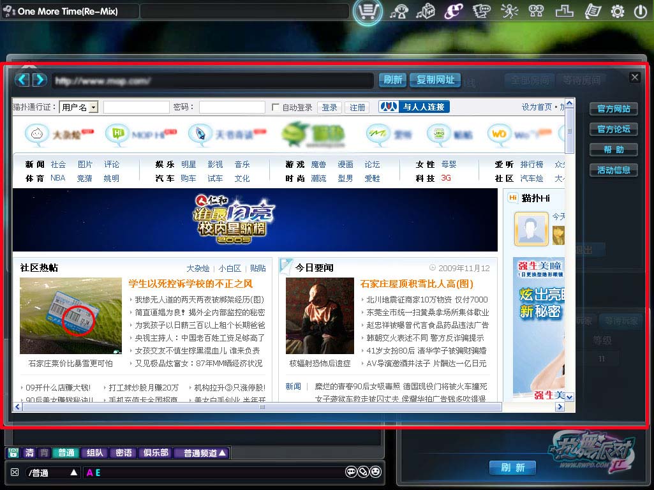The width and height of the screenshot is (654, 490).
Task: Click the bottom-right 刷新 button
Action: point(512,468)
